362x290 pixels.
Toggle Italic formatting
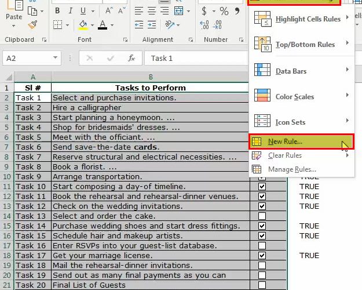pos(71,10)
